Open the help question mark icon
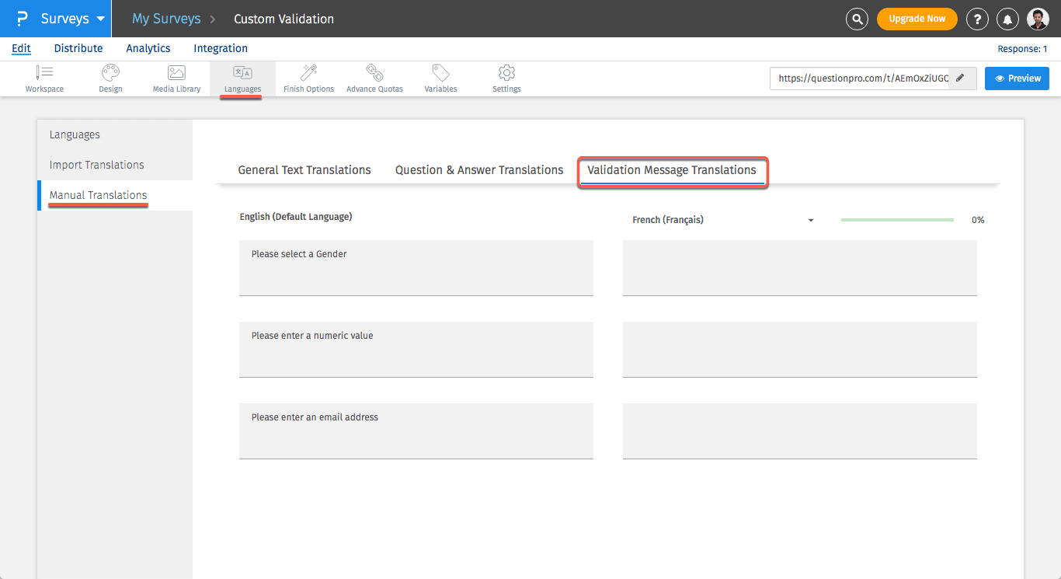Image resolution: width=1061 pixels, height=579 pixels. tap(977, 19)
